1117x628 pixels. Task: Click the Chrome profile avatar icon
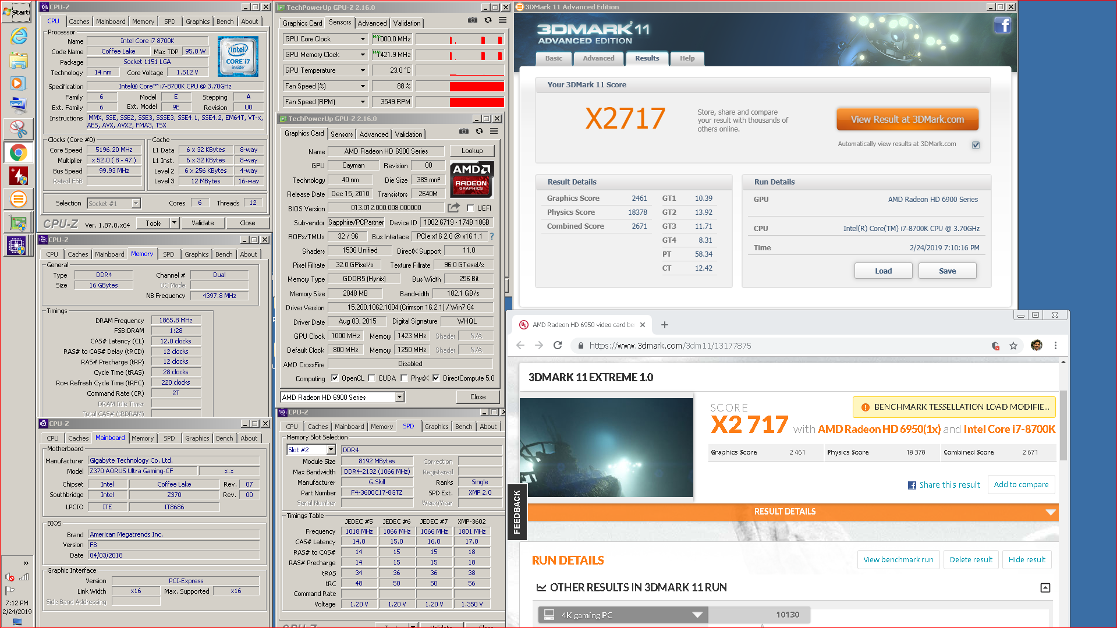[x=1036, y=345]
